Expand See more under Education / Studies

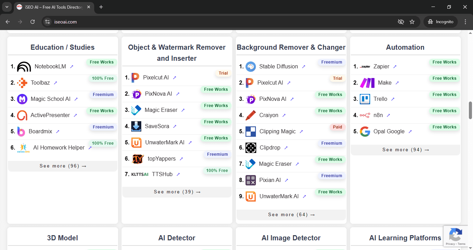62,166
